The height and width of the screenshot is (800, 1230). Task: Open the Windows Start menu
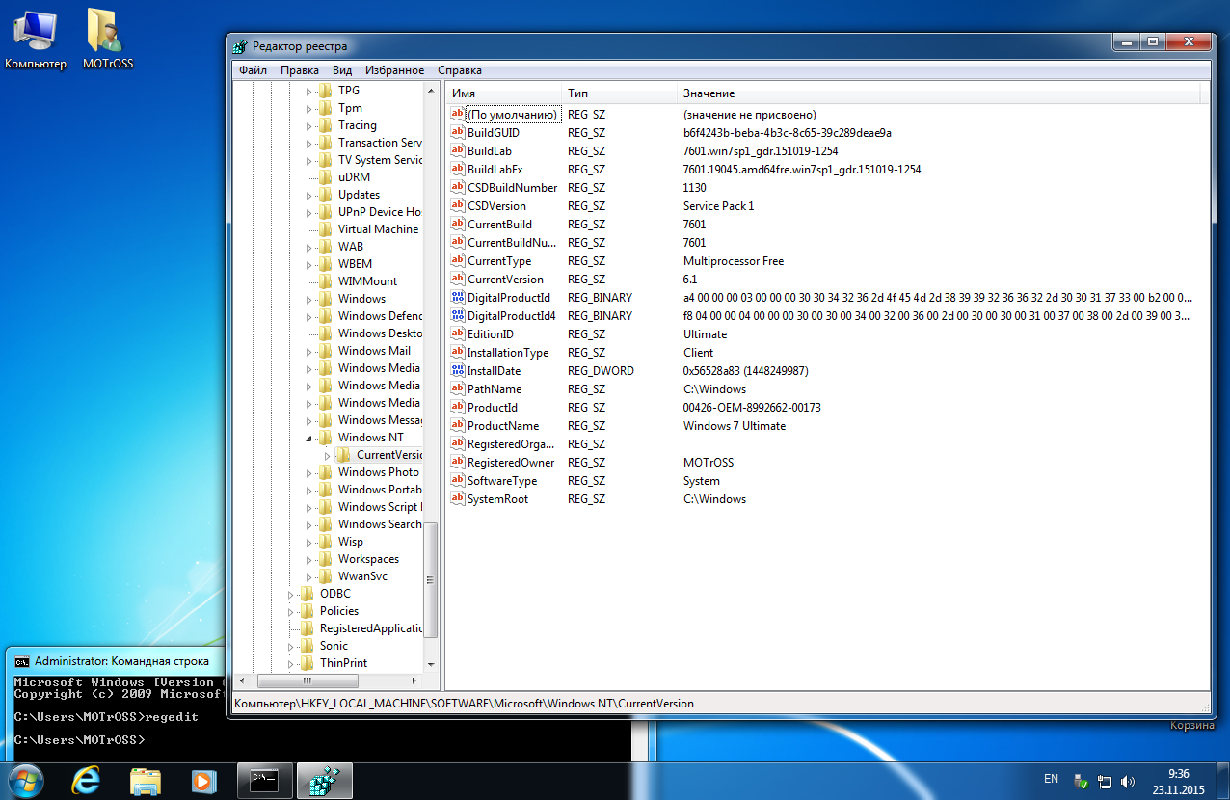pos(27,779)
